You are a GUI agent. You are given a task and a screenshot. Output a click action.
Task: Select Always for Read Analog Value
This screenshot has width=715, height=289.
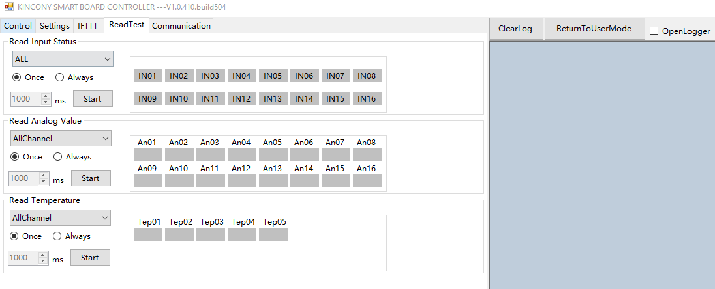coord(58,157)
